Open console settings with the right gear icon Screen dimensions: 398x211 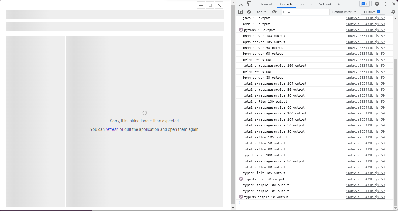tap(393, 12)
